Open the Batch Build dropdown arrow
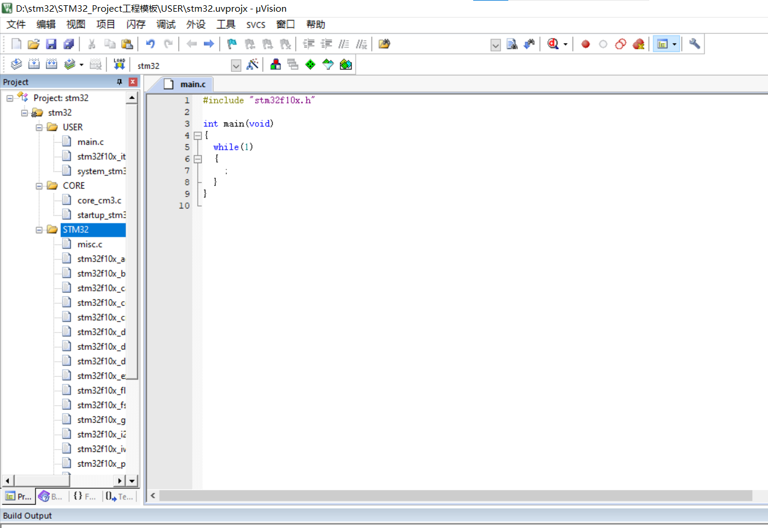The image size is (768, 528). [81, 64]
